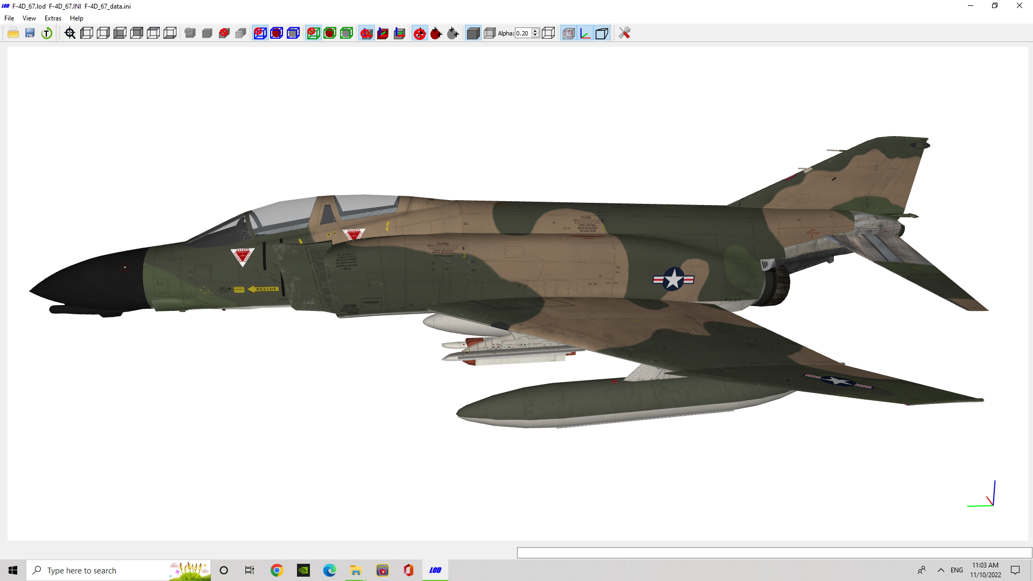The width and height of the screenshot is (1033, 581).
Task: Increase Alpha value with the up arrow
Action: pos(535,31)
